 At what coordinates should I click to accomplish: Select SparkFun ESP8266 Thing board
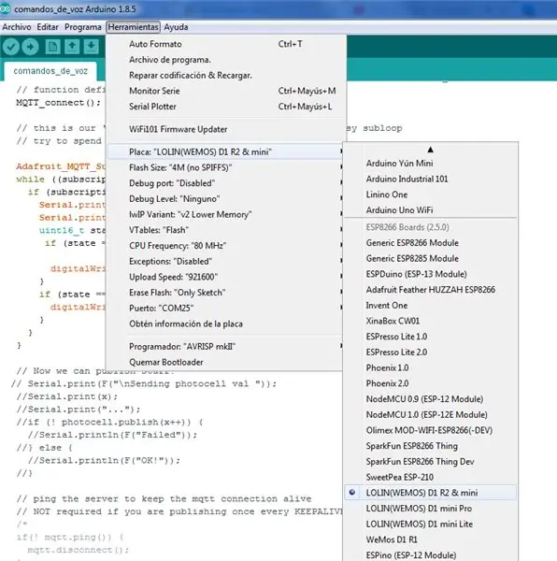pos(431,446)
